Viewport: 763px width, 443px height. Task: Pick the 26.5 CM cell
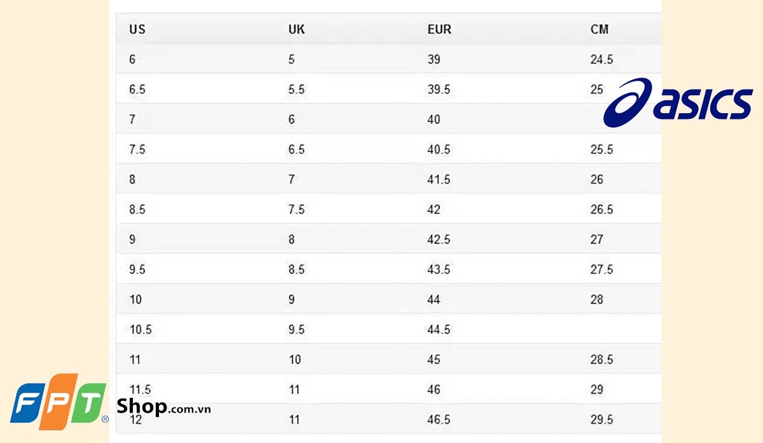(x=601, y=210)
